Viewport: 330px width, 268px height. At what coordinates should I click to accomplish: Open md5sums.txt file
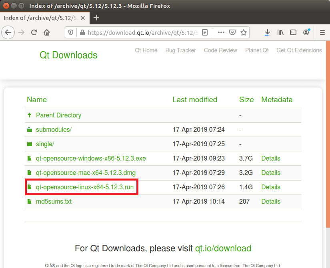point(54,201)
